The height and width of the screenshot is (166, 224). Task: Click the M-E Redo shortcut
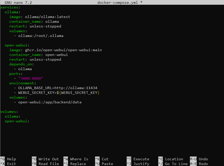pos(199,164)
